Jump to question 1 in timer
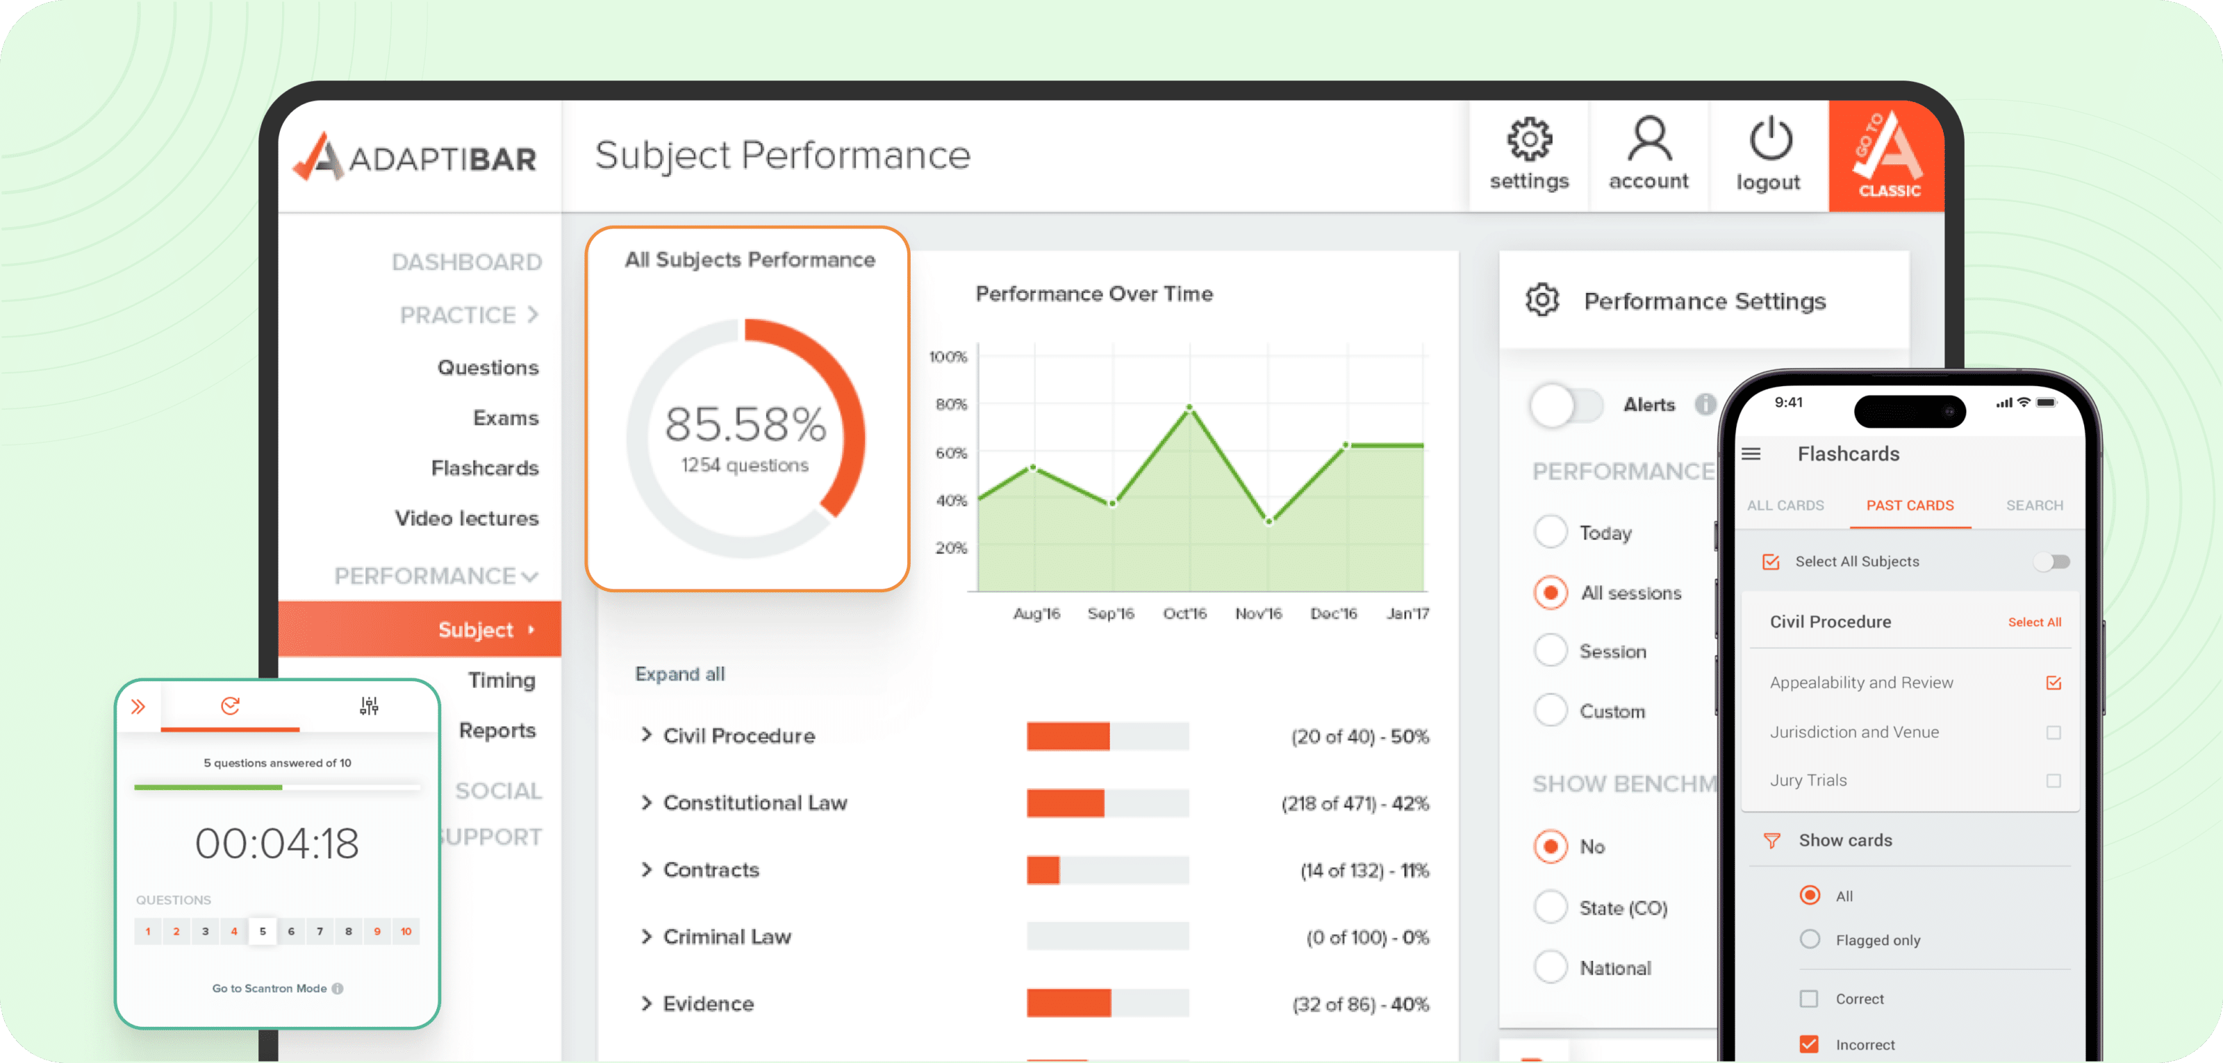 click(147, 931)
